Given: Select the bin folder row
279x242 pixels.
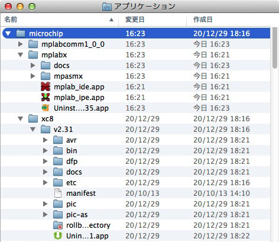Looking at the screenshot, I should 135,151.
